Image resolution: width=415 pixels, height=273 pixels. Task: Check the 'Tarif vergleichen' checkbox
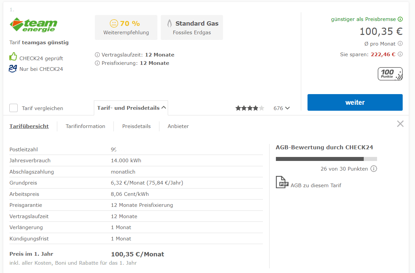14,108
